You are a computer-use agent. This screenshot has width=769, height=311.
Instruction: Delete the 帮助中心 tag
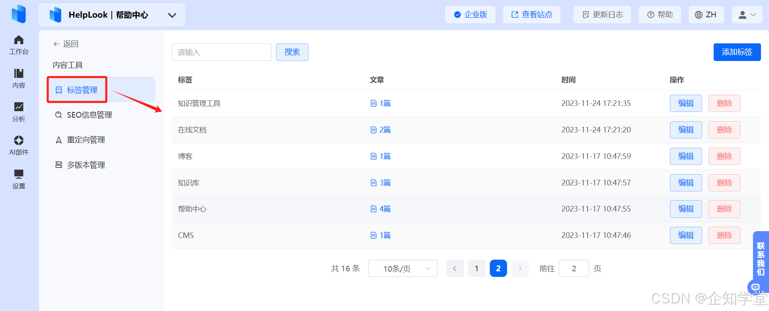pyautogui.click(x=724, y=209)
